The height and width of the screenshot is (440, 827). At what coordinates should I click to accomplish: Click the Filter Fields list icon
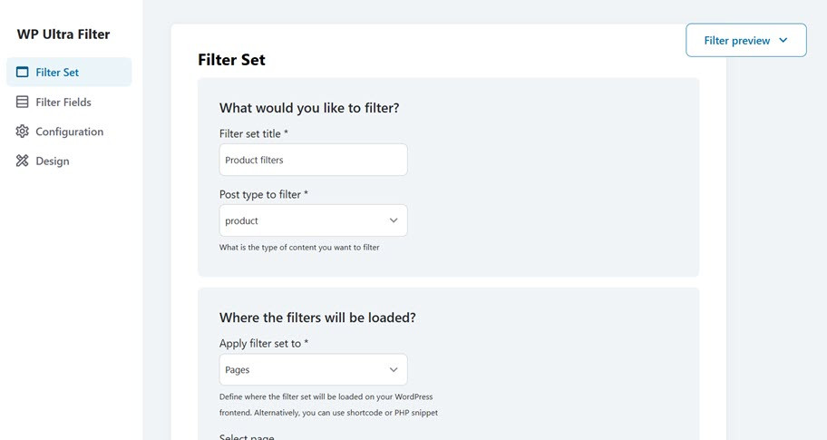(23, 103)
